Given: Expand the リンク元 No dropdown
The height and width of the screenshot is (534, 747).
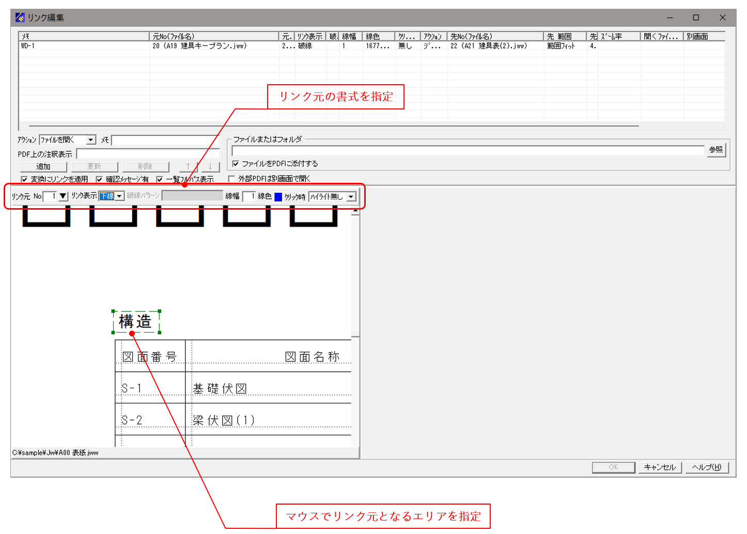Looking at the screenshot, I should [x=63, y=196].
